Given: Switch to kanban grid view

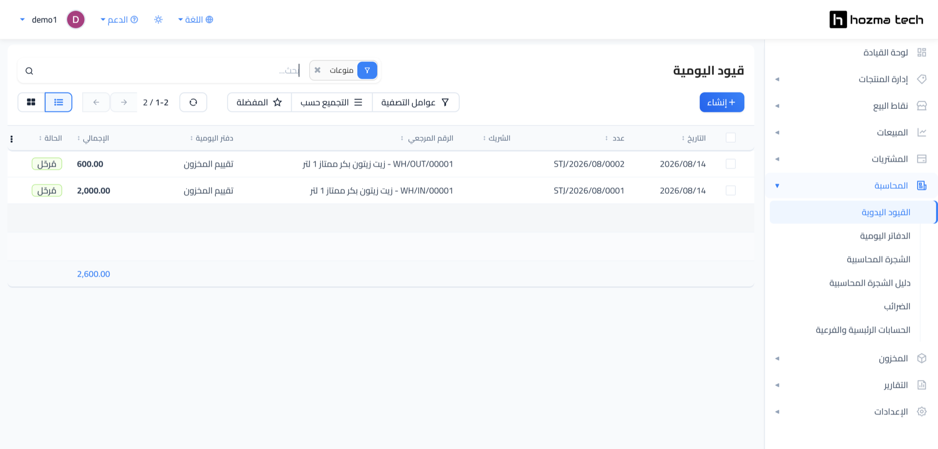Looking at the screenshot, I should coord(31,102).
